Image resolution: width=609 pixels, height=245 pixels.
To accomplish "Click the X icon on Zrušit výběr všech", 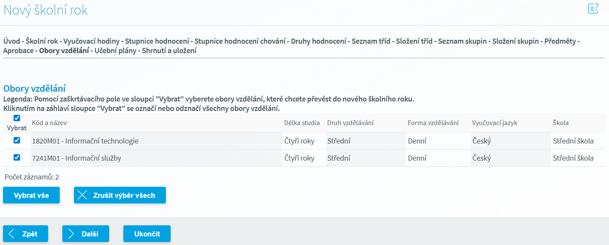I will pyautogui.click(x=82, y=195).
